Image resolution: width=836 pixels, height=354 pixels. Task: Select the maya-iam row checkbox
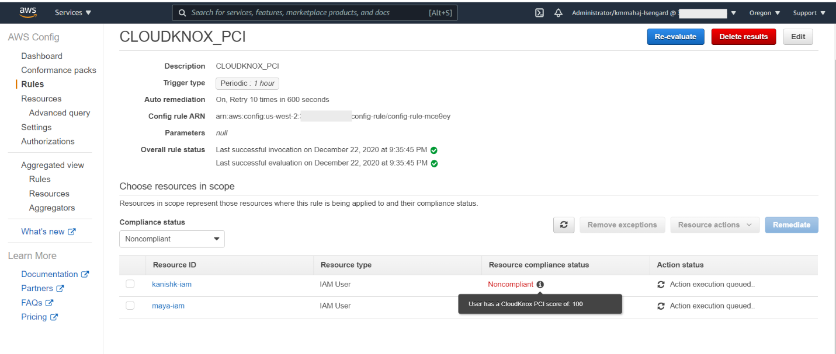coord(130,306)
